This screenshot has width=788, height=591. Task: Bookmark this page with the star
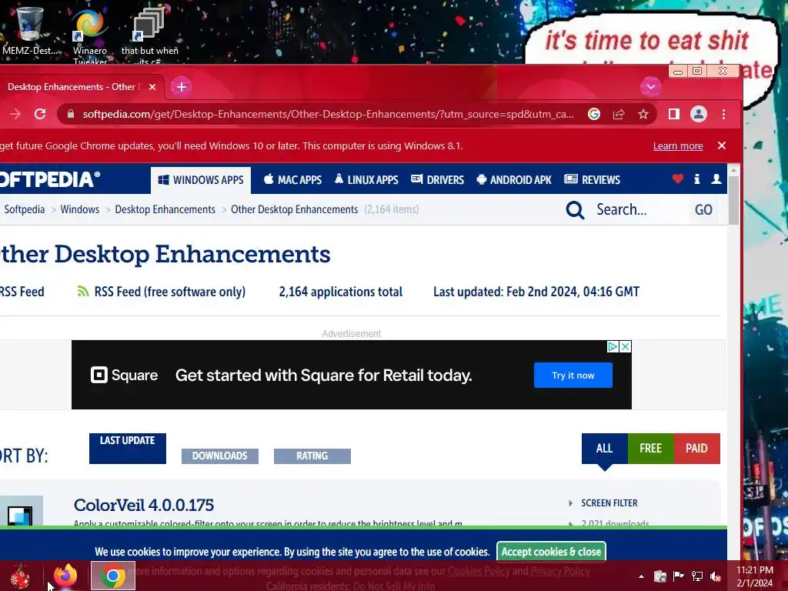[643, 114]
